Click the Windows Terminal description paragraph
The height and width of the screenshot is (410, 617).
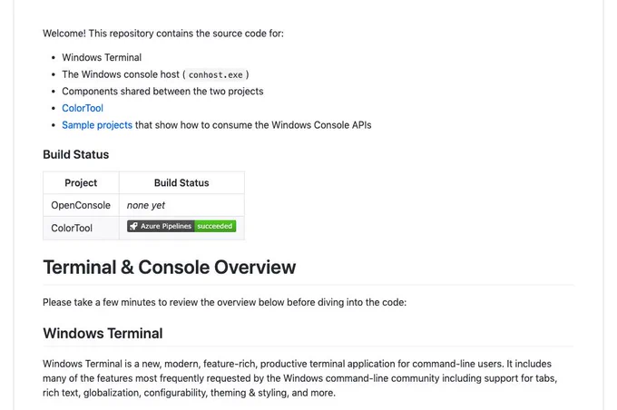(299, 378)
